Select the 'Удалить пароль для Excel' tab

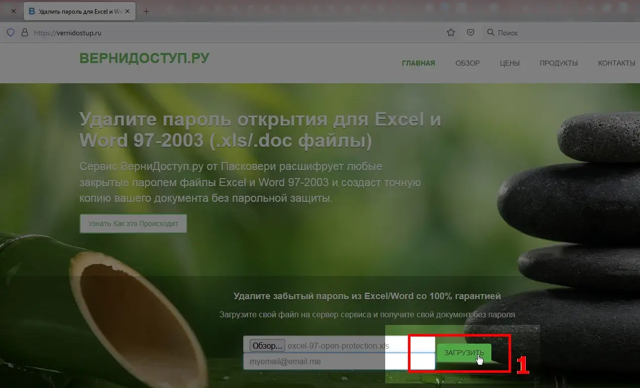(79, 11)
